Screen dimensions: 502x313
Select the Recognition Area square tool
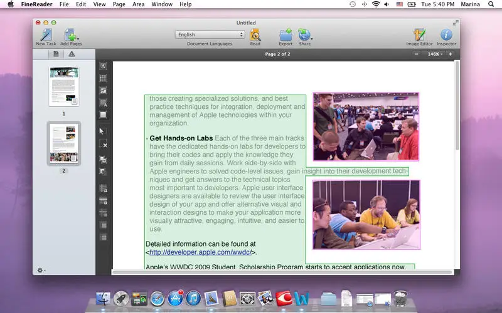103,115
